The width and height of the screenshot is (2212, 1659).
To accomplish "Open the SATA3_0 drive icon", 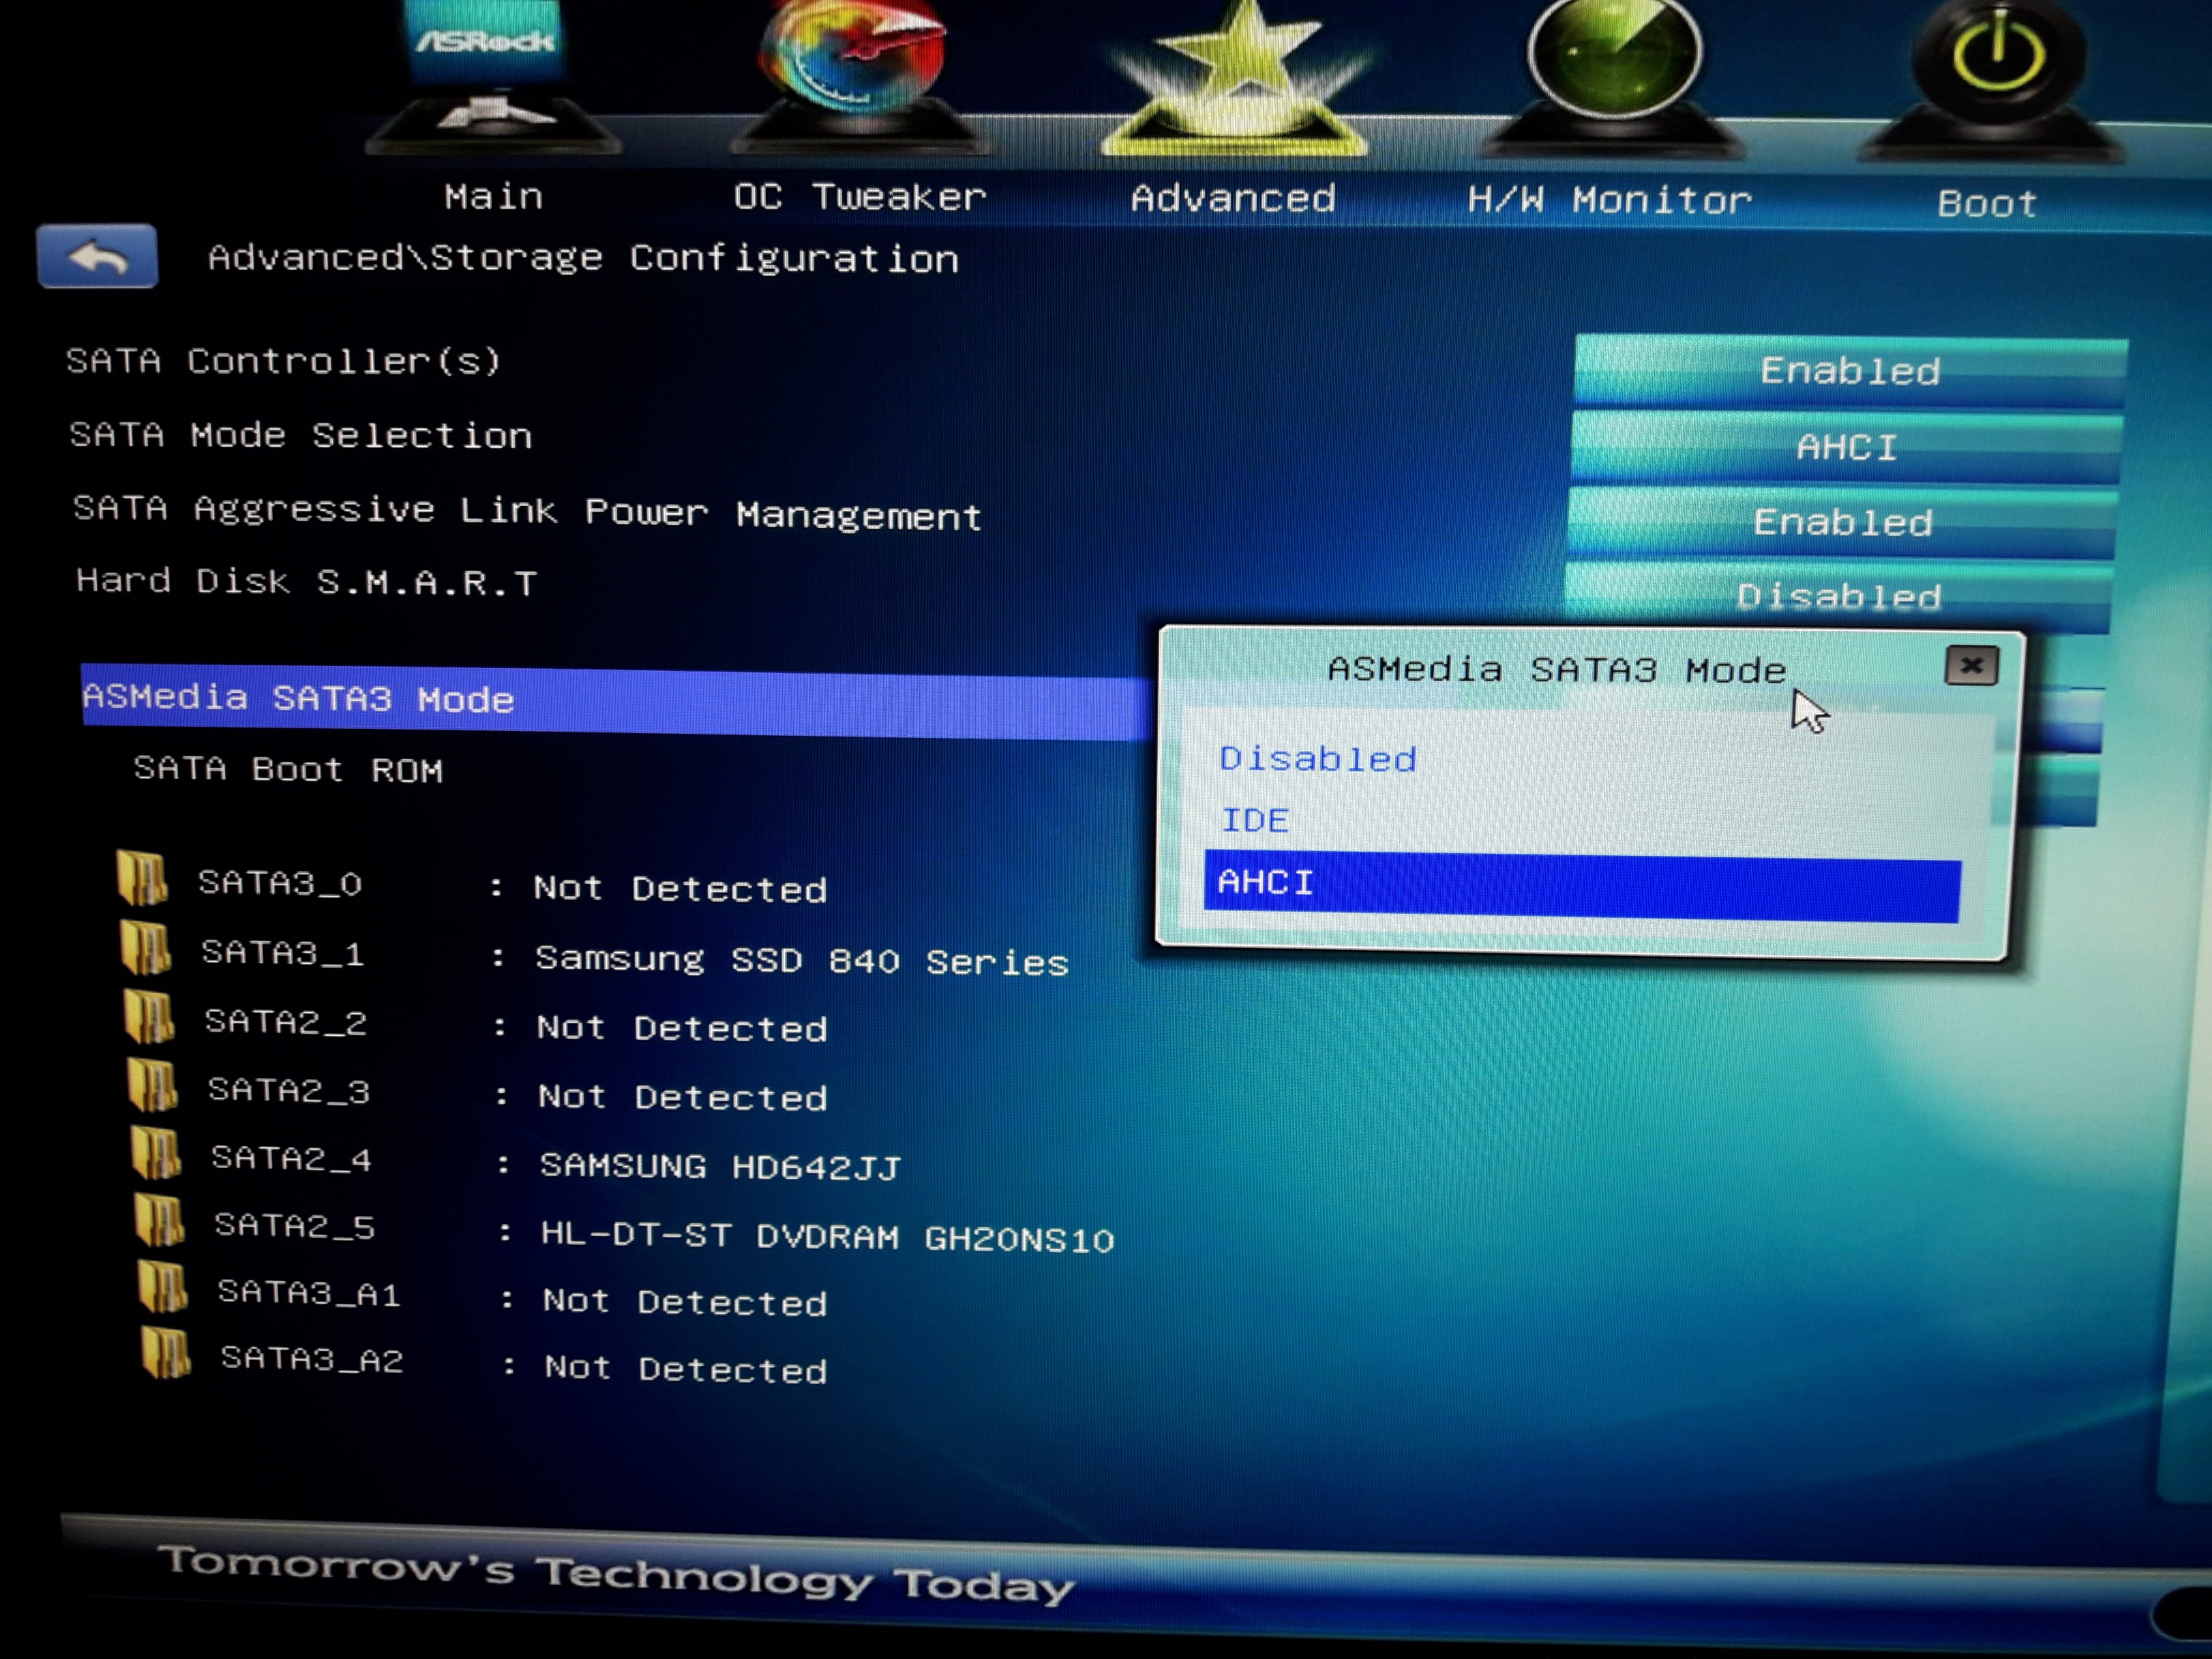I will click(x=142, y=878).
